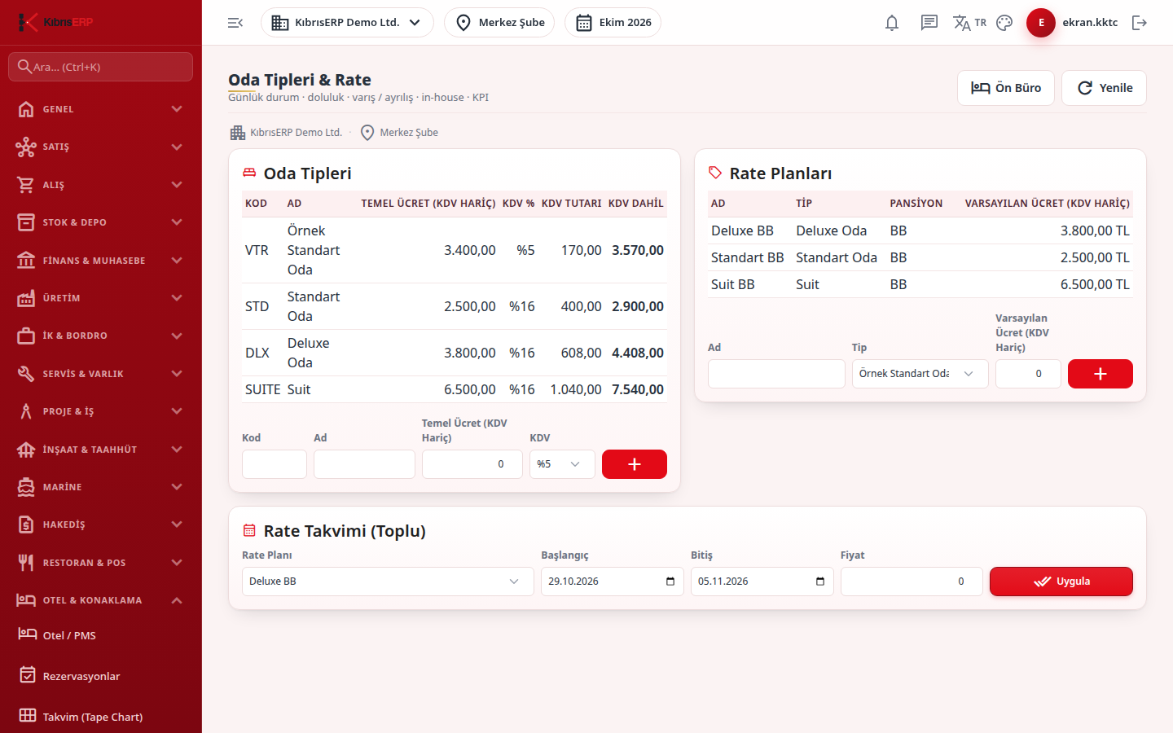The image size is (1173, 733).
Task: Click the logout icon
Action: [x=1140, y=23]
